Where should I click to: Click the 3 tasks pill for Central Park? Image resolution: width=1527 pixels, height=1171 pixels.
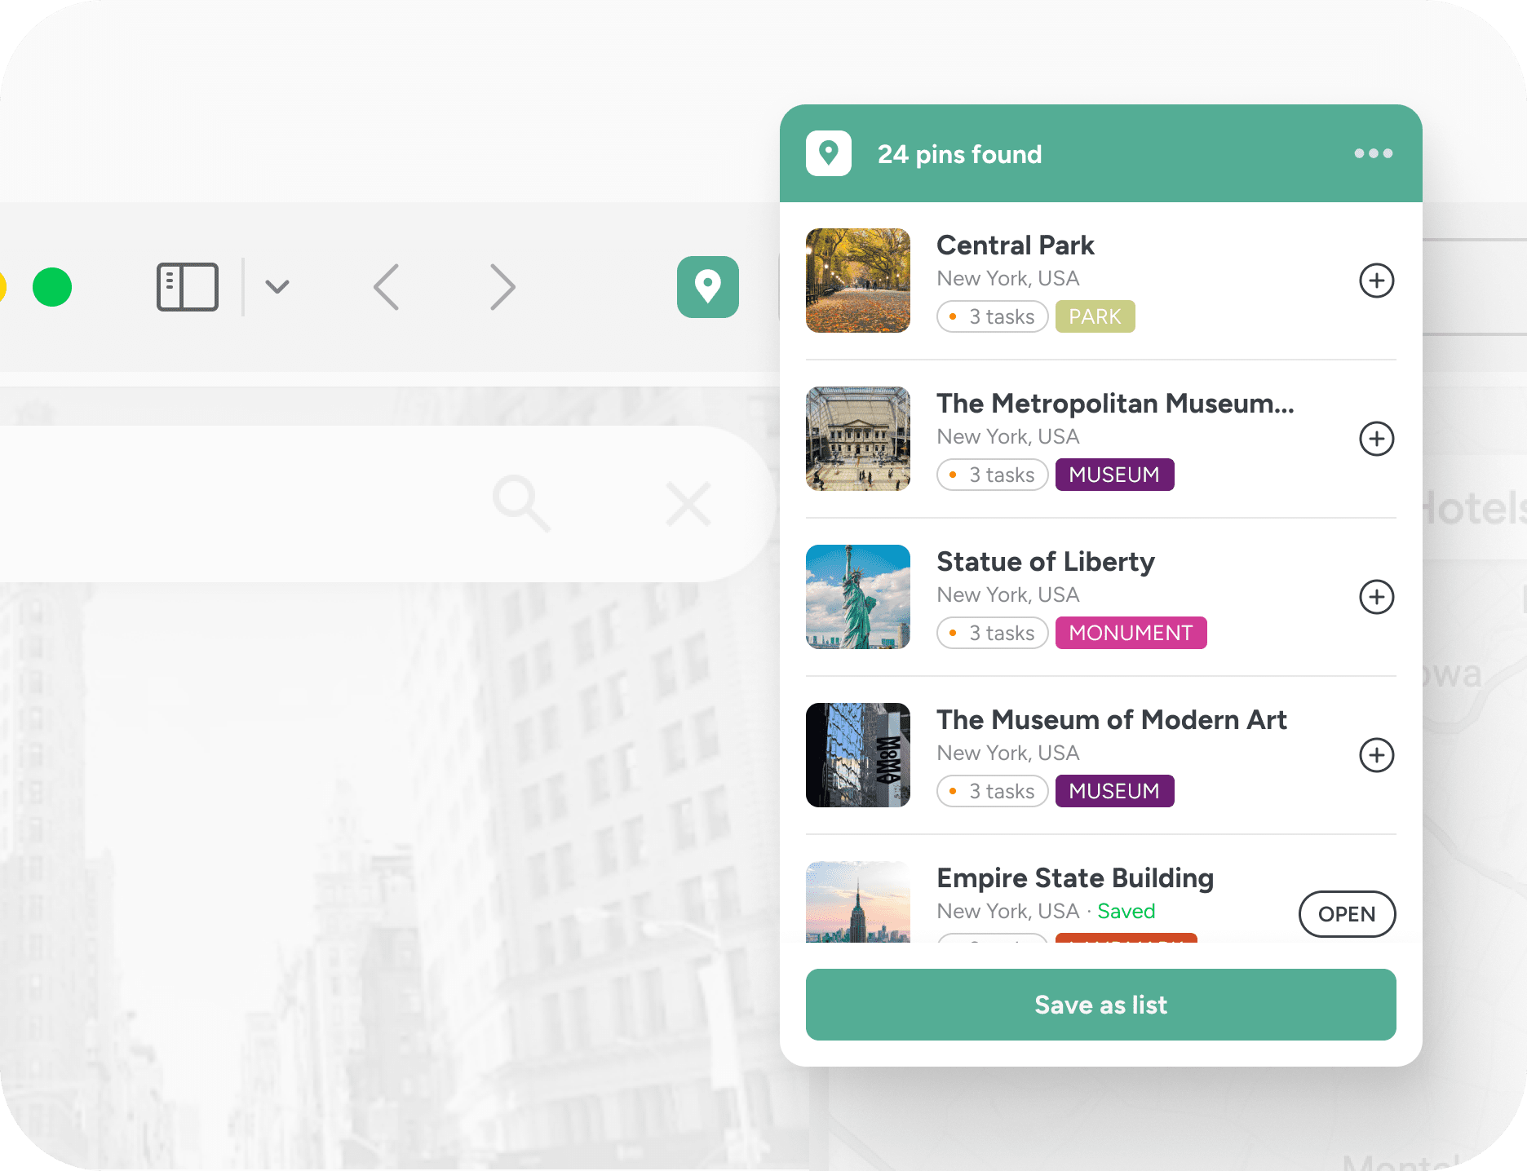click(993, 316)
